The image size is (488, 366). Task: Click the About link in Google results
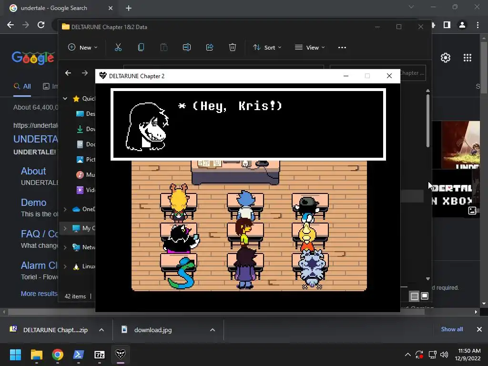(33, 171)
